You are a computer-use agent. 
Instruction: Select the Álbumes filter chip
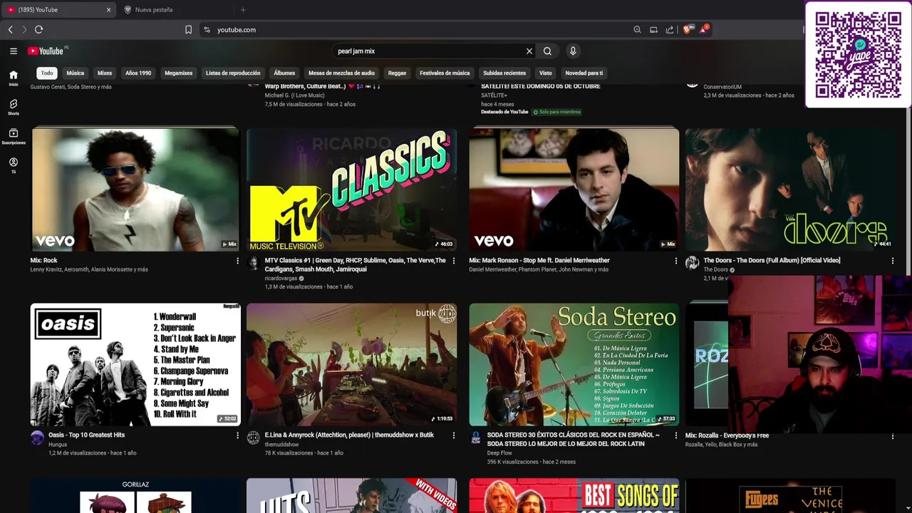point(284,73)
